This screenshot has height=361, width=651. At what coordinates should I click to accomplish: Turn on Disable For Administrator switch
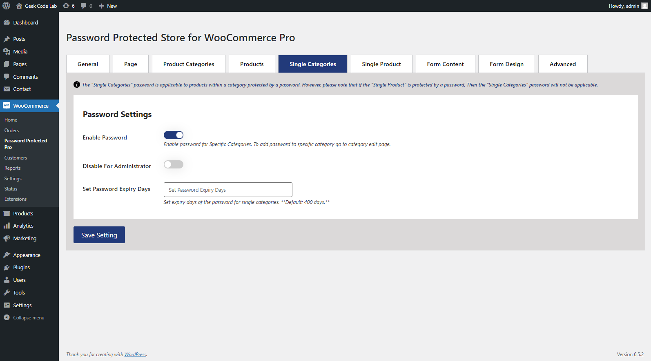pos(174,164)
